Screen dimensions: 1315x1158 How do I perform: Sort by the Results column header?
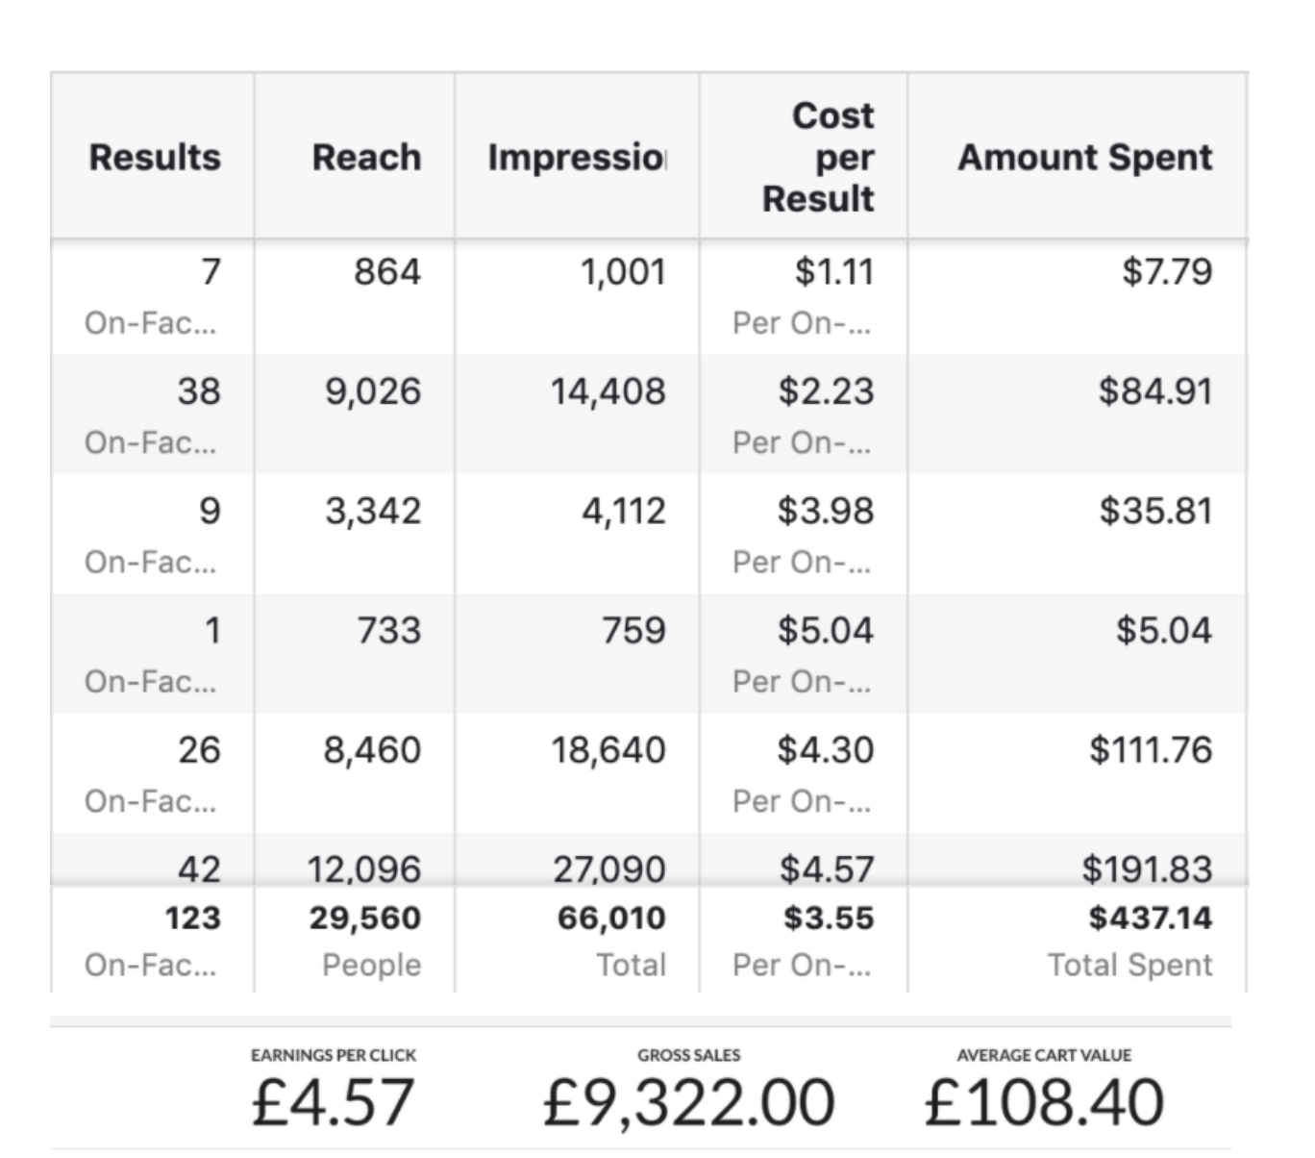(155, 157)
